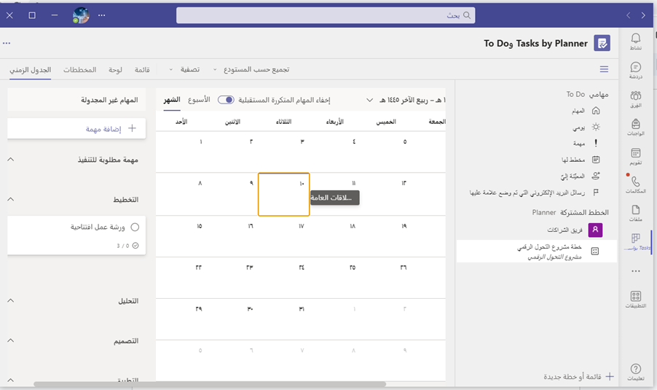This screenshot has height=390, width=657.
Task: Open the المهام home icon item
Action: click(x=596, y=111)
